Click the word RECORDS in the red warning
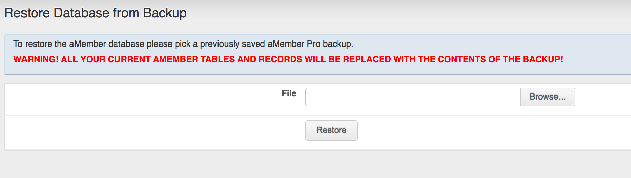The image size is (631, 178). 280,59
